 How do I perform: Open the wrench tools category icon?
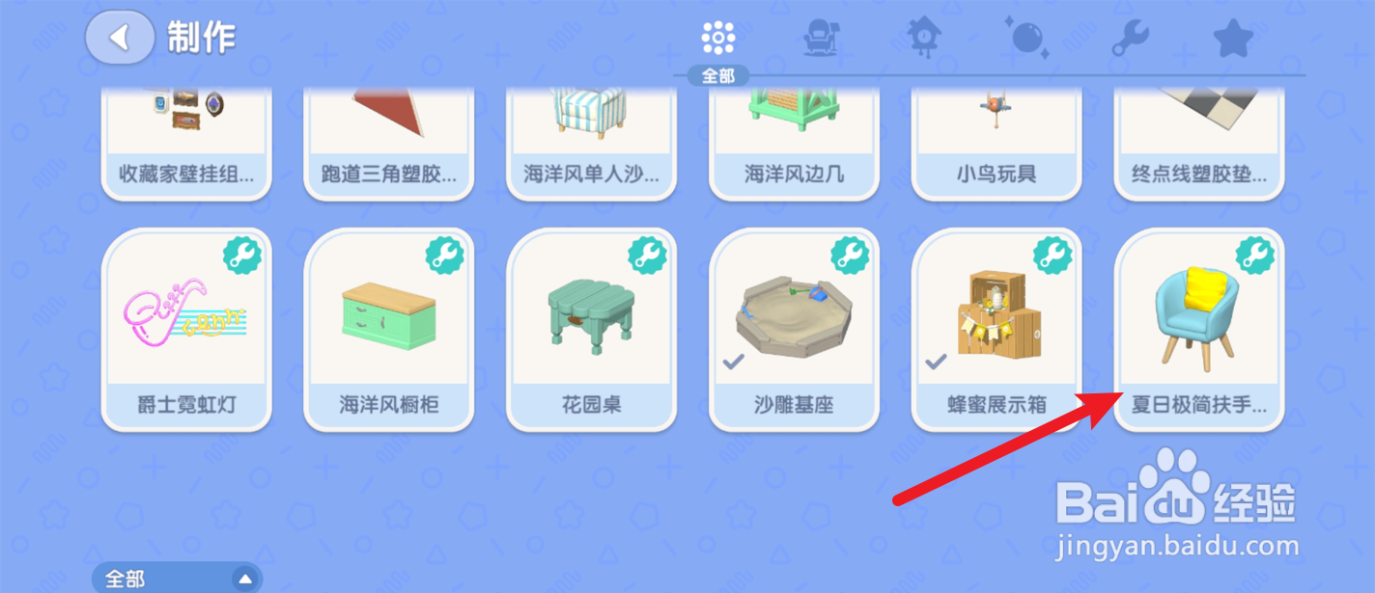[x=1130, y=39]
